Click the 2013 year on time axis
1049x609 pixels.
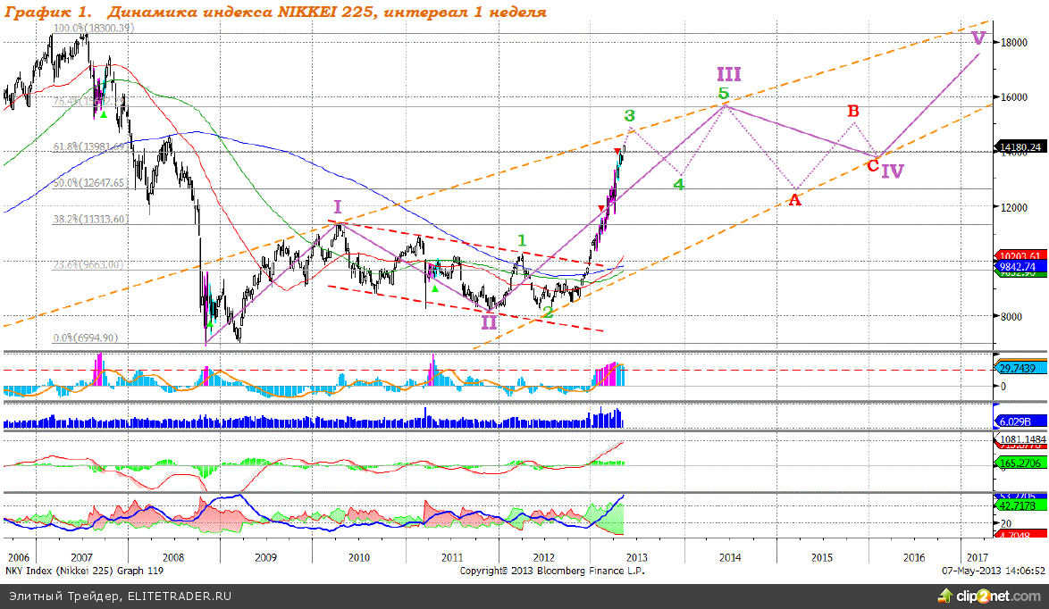pos(636,557)
